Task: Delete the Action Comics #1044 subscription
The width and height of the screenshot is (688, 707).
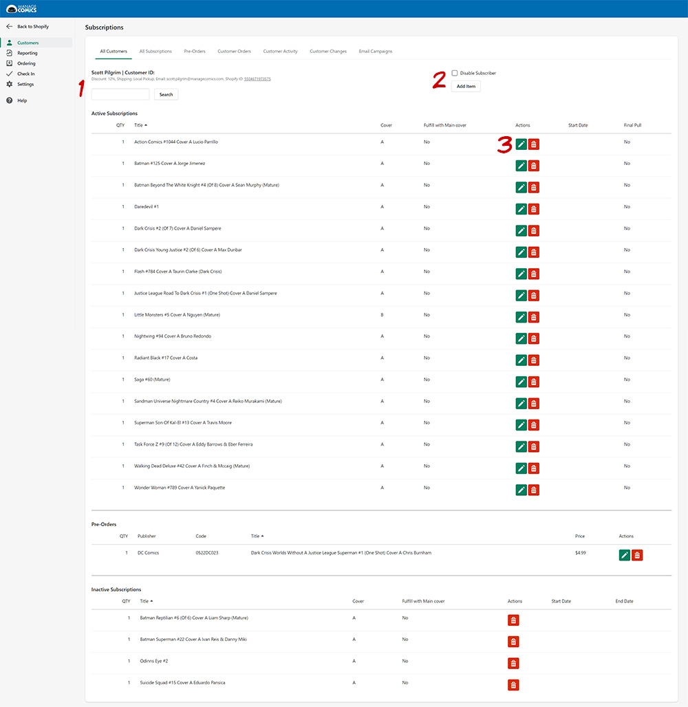Action: point(534,144)
